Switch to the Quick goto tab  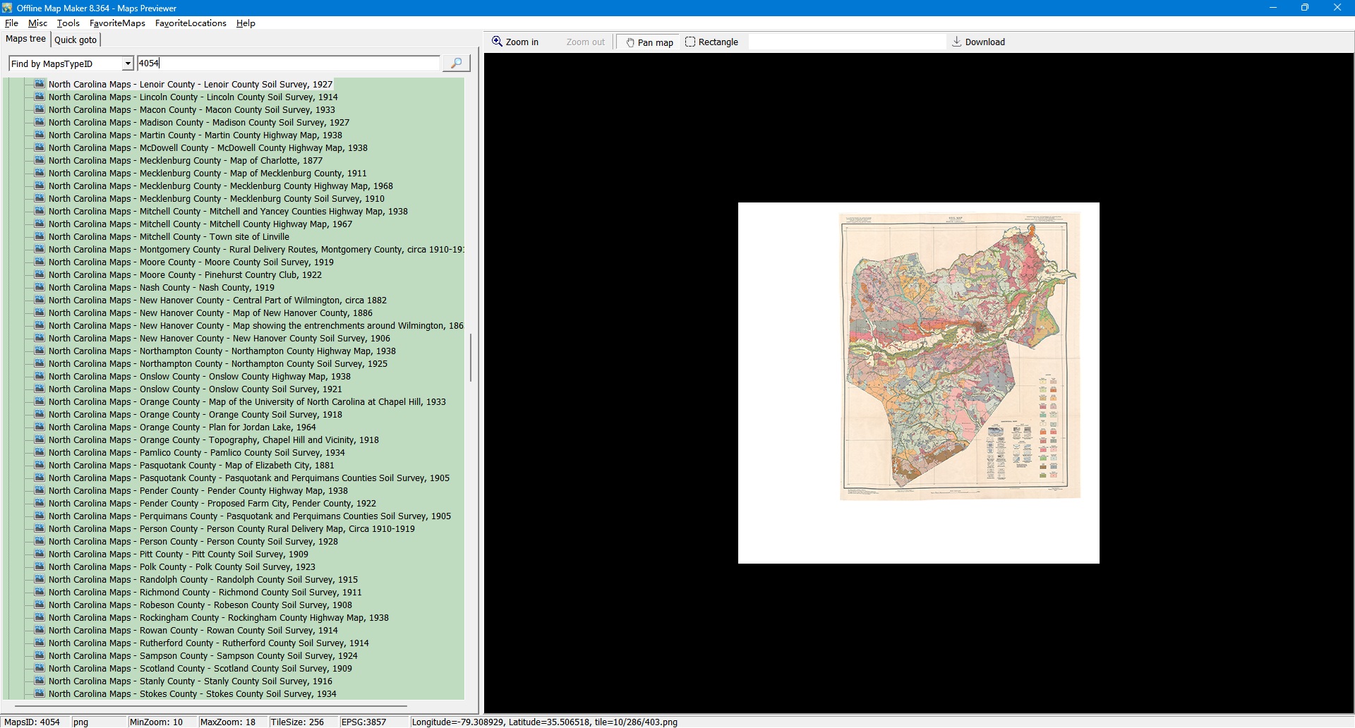click(76, 40)
